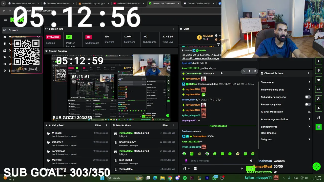Screen dimensions: 324x182
Task: Open the shop icon below the message box
Action: click(x=195, y=169)
